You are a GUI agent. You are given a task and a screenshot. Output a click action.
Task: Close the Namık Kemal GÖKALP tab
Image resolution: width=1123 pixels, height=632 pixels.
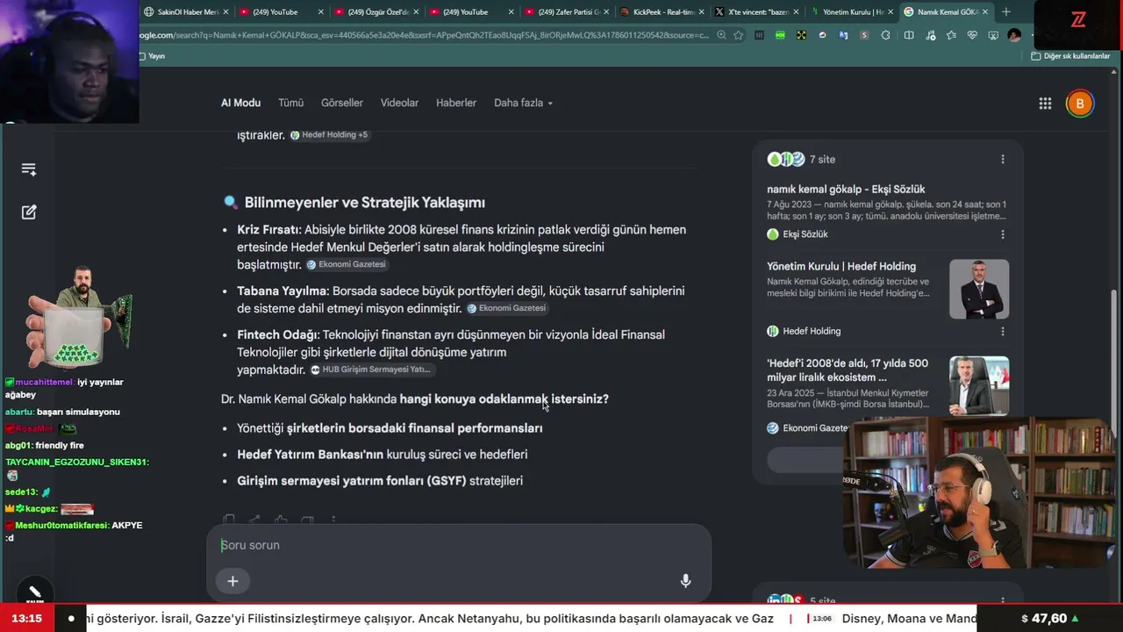[985, 12]
